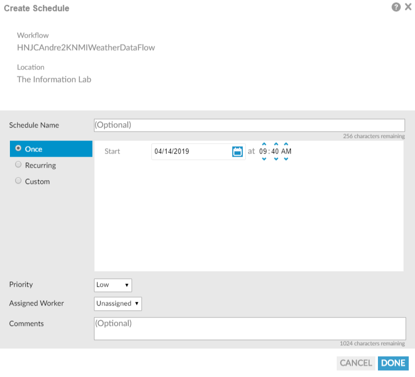Viewport: 415px width, 377px height.
Task: Toggle AM/PM with the up arrow
Action: (286, 144)
